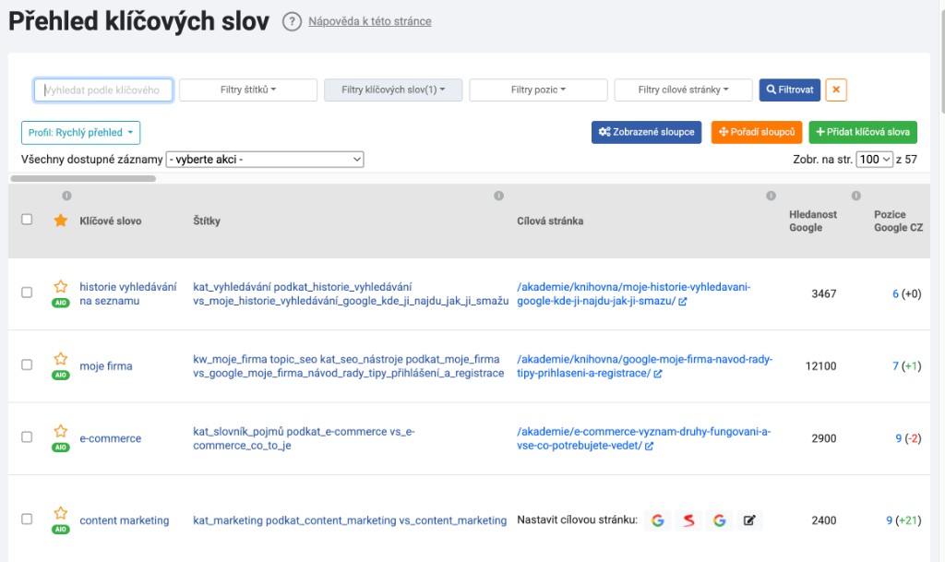Check the 'historie vyhledávání na seznamu' row checkbox
The width and height of the screenshot is (945, 562).
point(27,293)
